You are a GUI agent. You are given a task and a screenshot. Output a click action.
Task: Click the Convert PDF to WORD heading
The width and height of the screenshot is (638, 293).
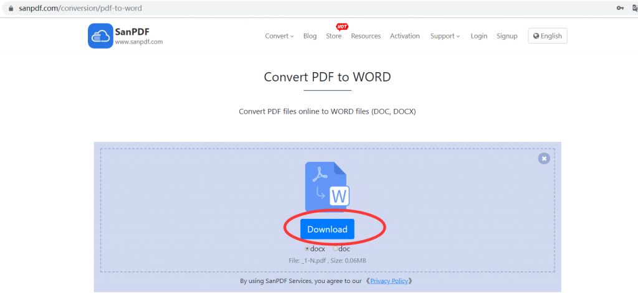coord(327,77)
